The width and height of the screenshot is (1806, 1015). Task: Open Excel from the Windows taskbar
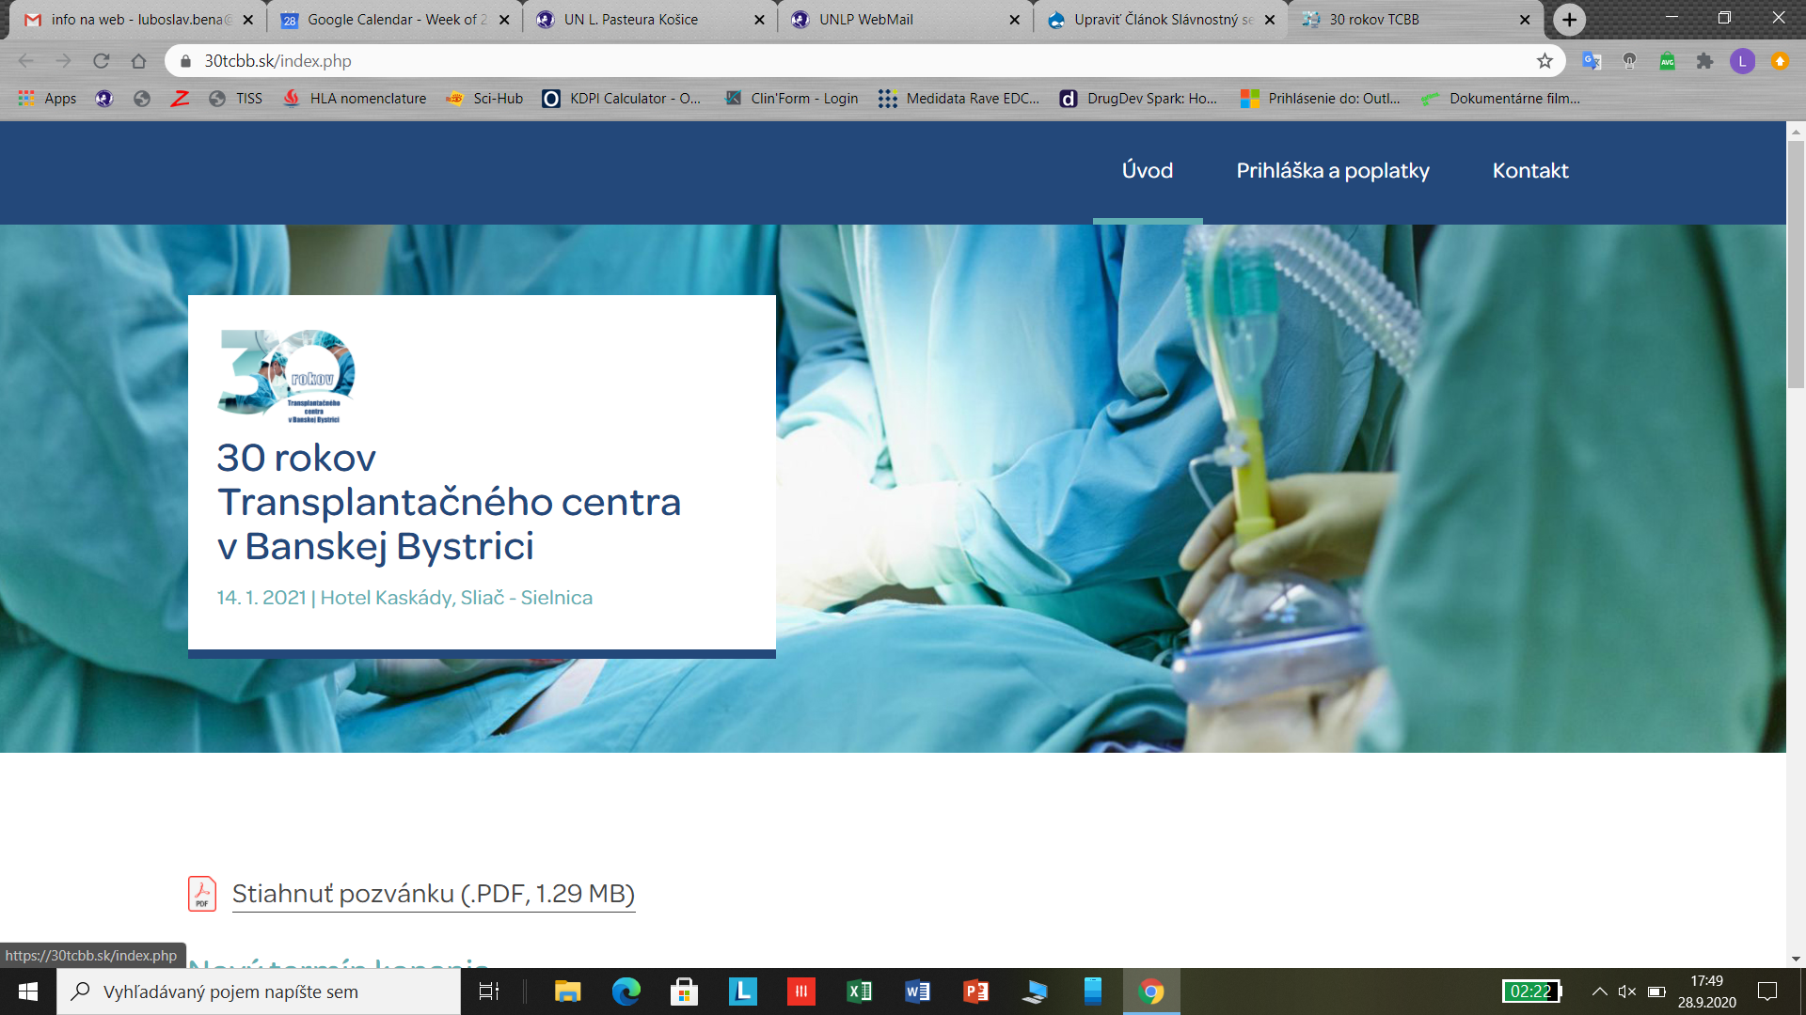[859, 992]
